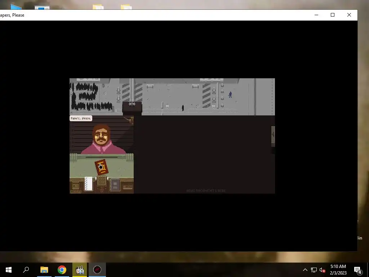Minimize the Papers, Please window
369x277 pixels.
(x=316, y=15)
